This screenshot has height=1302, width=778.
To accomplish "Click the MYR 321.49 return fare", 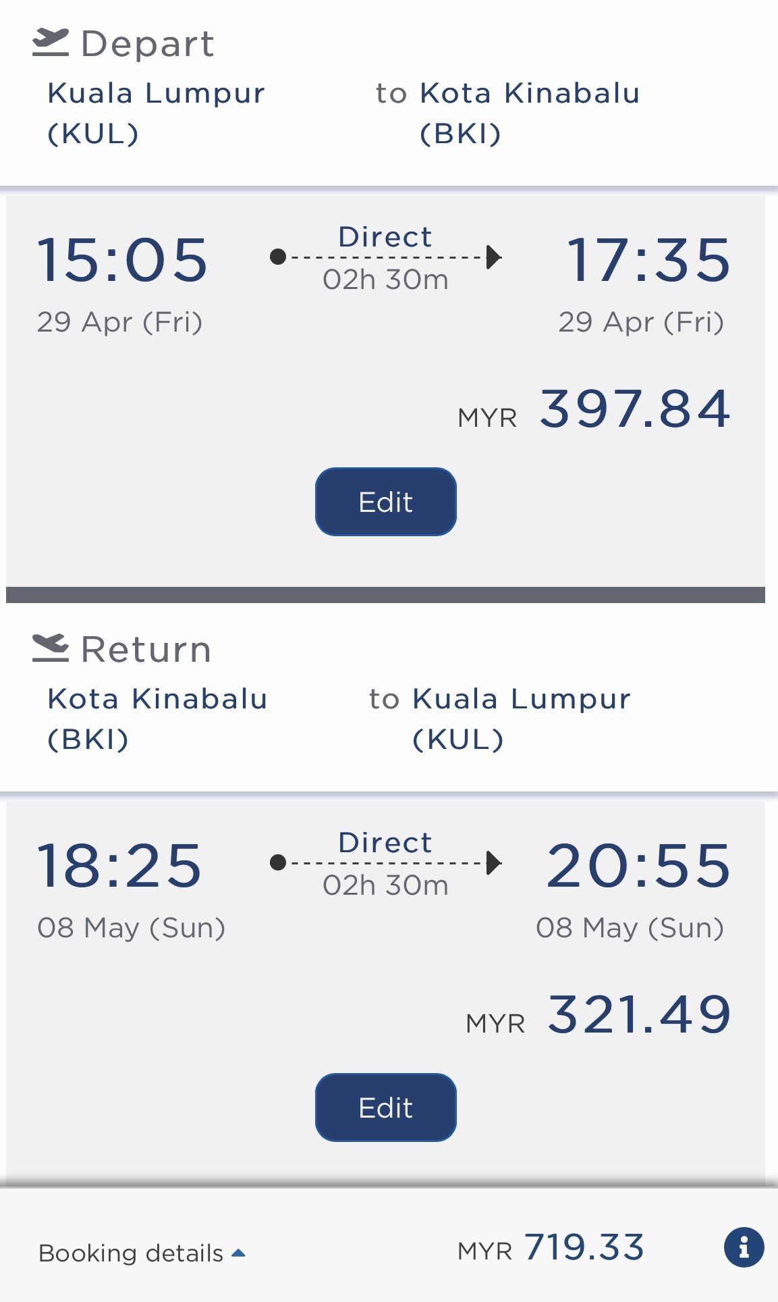I will pos(599,1015).
